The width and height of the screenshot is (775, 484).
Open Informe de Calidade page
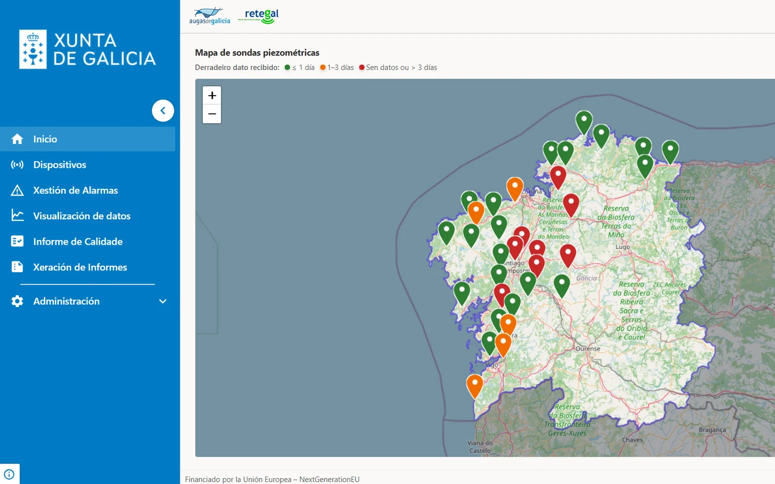point(87,241)
